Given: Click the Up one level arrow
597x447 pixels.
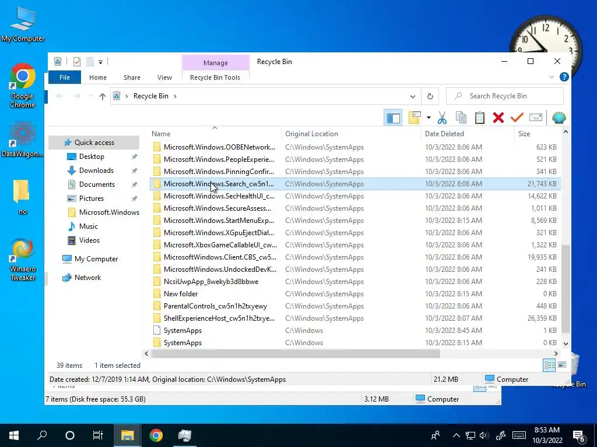Looking at the screenshot, I should (102, 96).
